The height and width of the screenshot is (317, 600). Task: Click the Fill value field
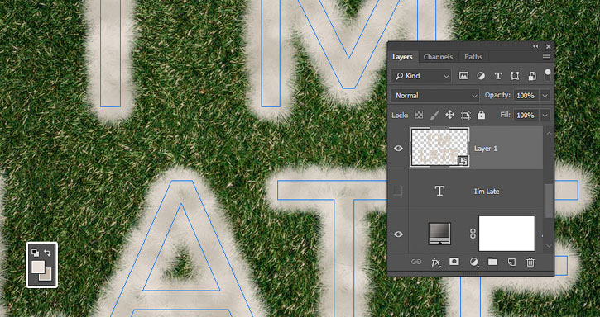(526, 115)
